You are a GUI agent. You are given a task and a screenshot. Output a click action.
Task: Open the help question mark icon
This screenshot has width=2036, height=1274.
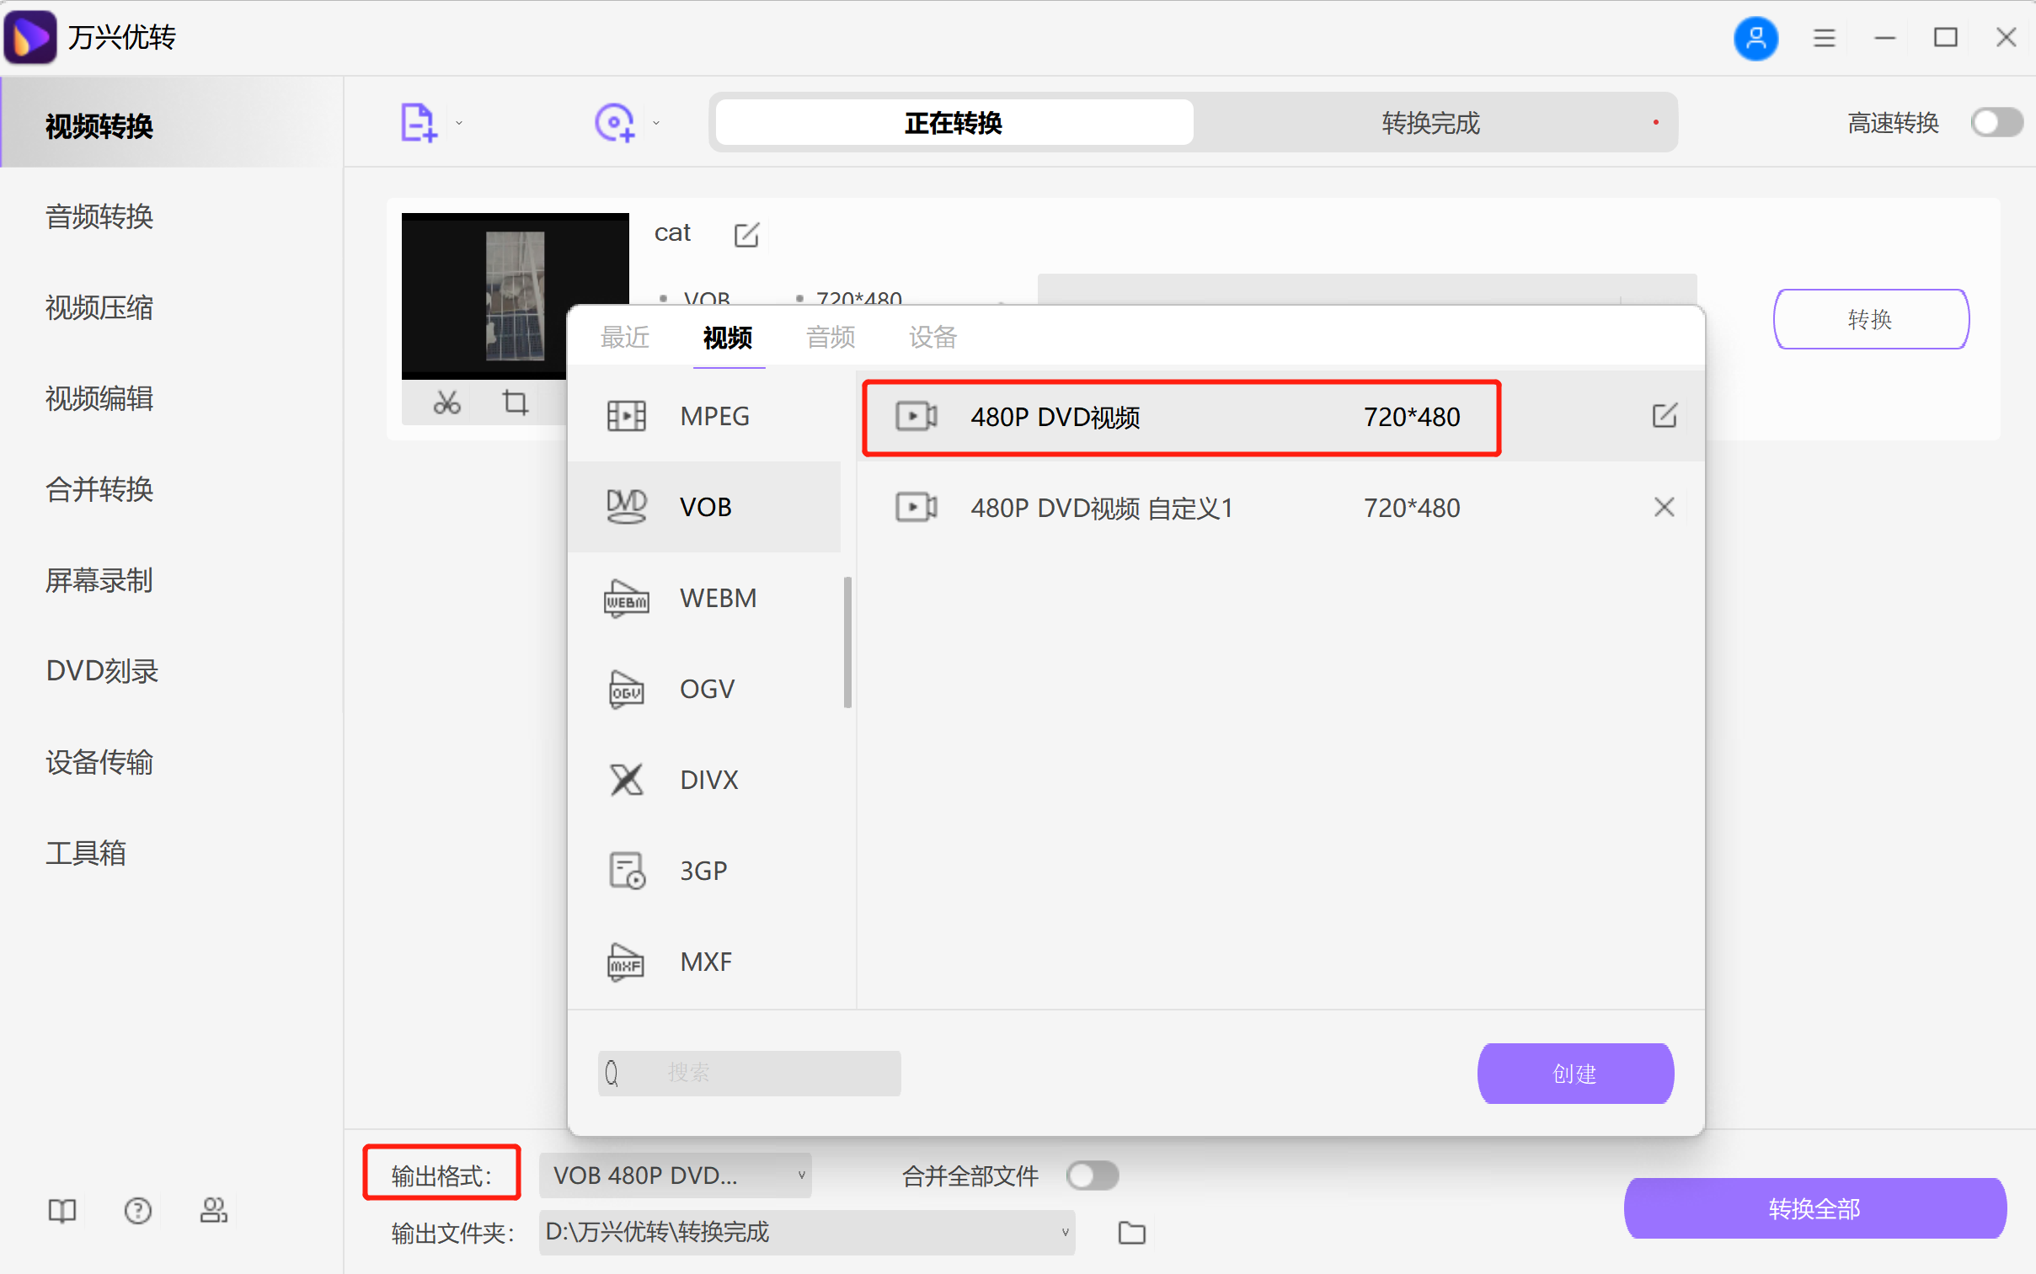[x=137, y=1211]
